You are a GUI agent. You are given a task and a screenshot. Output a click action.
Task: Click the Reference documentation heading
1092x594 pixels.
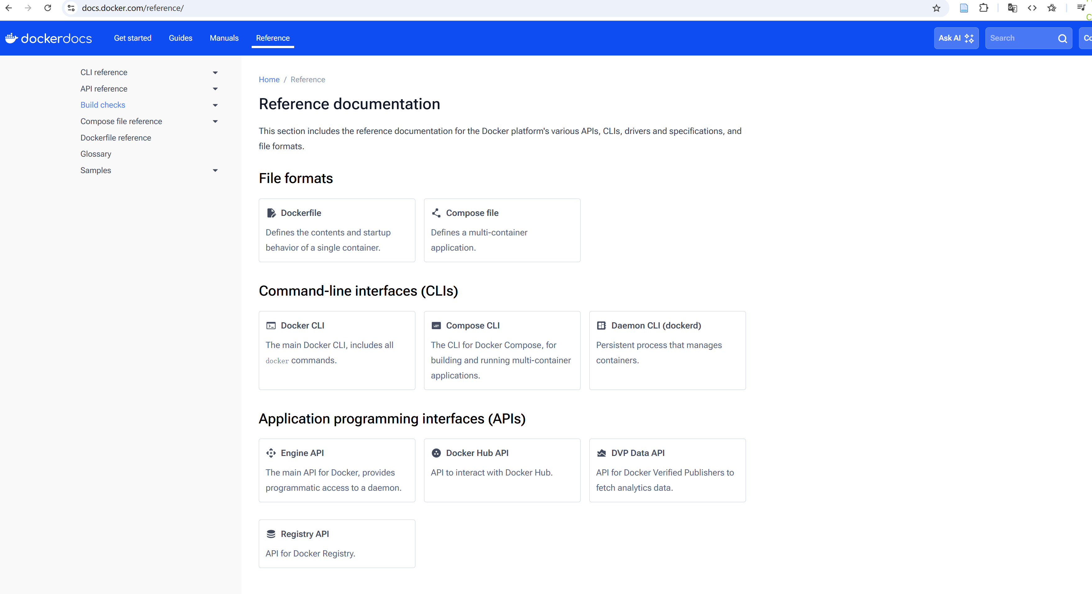click(x=350, y=104)
